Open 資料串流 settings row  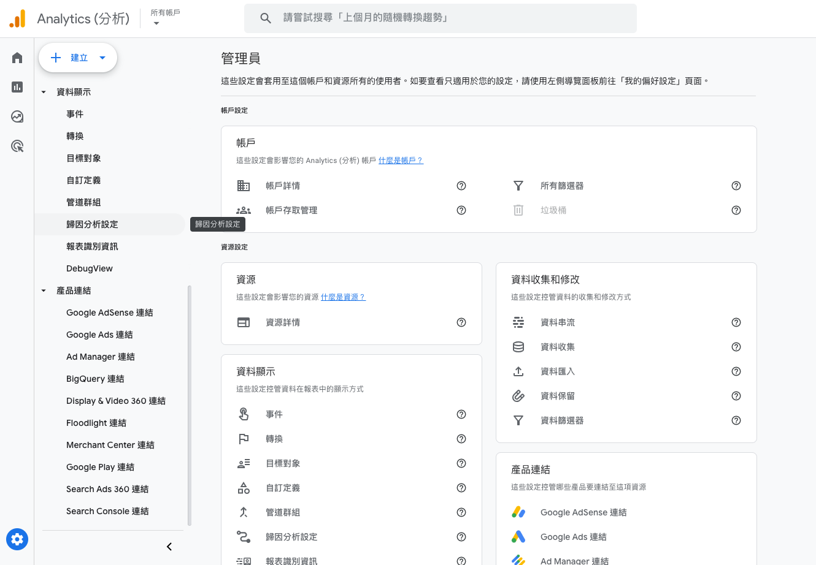click(x=626, y=322)
